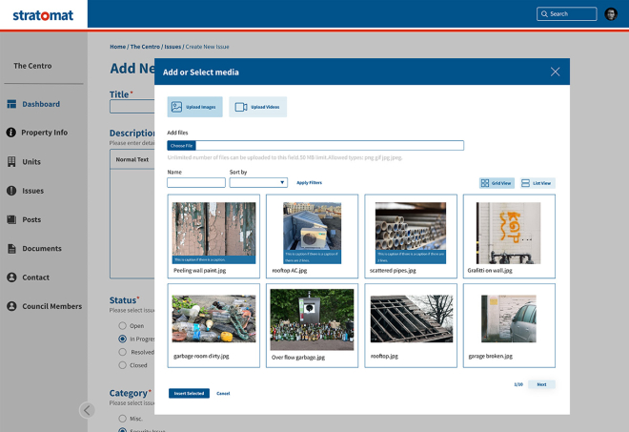Open the Units menu item

point(31,161)
